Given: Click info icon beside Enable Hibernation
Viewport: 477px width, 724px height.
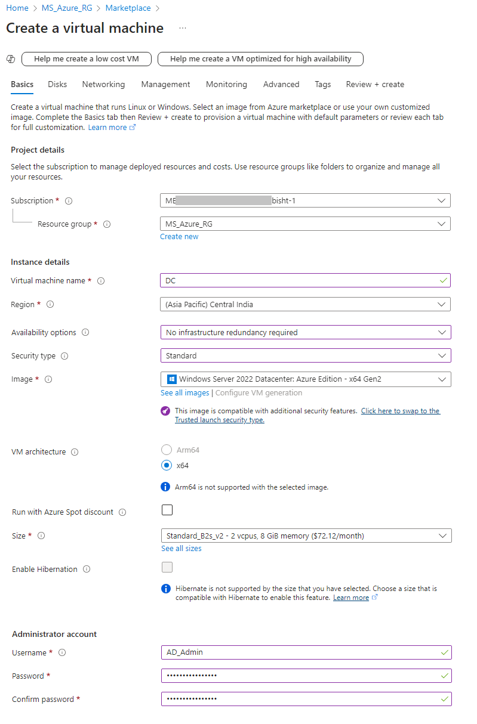Looking at the screenshot, I should [87, 570].
